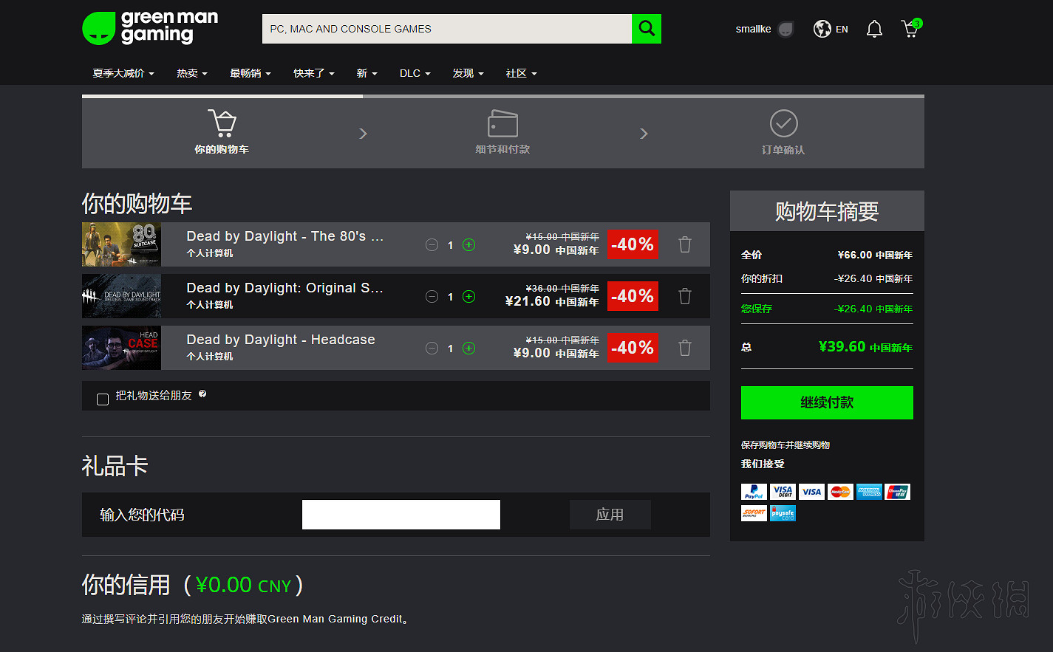Click the gift card code input field

[x=401, y=515]
